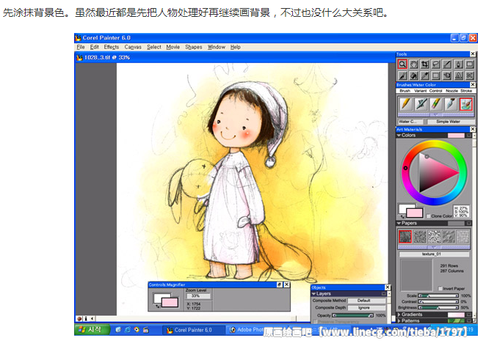Image resolution: width=497 pixels, height=346 pixels.
Task: Toggle the Invert Paper checkbox
Action: [440, 288]
